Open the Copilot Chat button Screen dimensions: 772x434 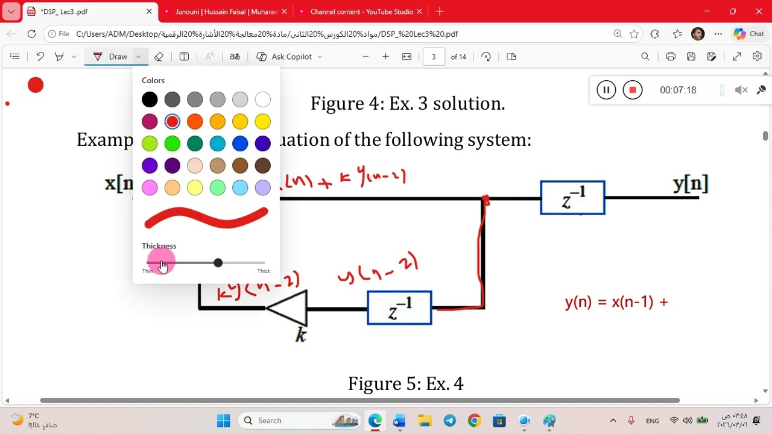748,34
